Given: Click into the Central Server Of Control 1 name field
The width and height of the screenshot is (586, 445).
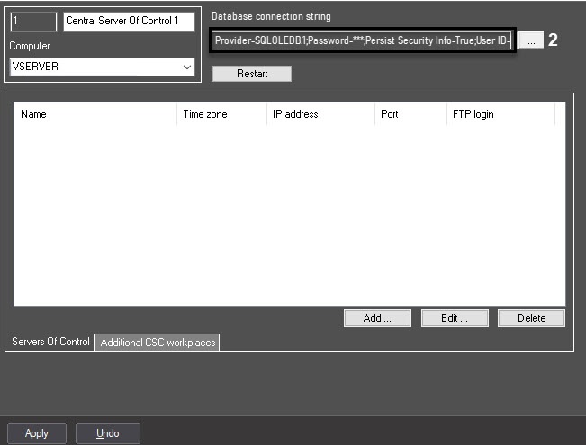Looking at the screenshot, I should coord(129,22).
